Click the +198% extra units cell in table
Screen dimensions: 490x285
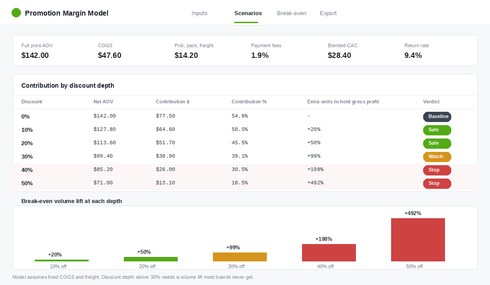[x=315, y=169]
